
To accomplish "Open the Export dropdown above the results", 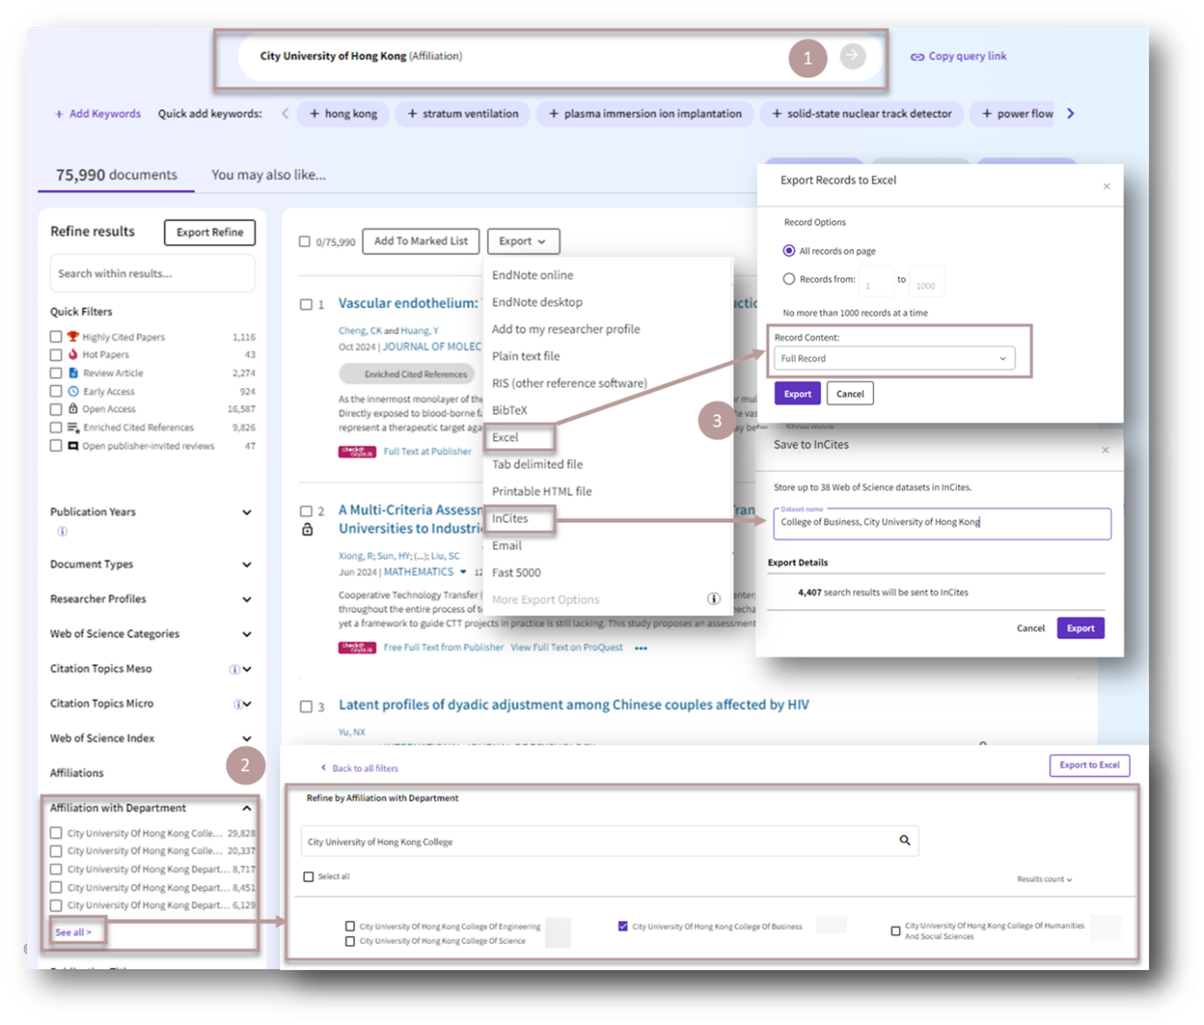I will pyautogui.click(x=523, y=241).
